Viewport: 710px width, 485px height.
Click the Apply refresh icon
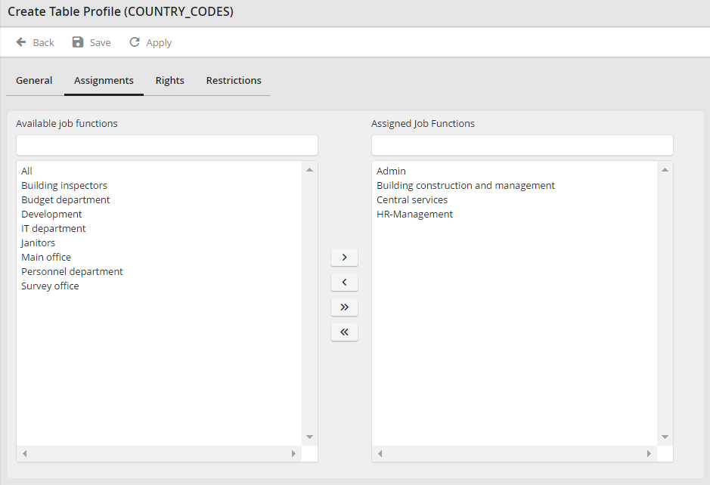coord(135,42)
